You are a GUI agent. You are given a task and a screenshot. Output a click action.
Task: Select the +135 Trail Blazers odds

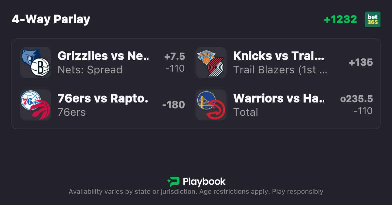click(361, 62)
